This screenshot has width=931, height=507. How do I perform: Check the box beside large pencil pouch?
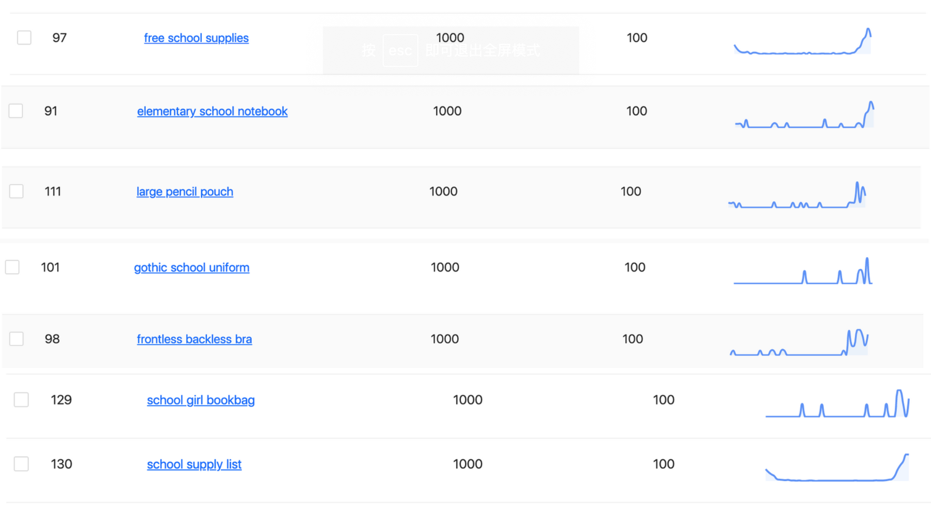click(x=16, y=191)
